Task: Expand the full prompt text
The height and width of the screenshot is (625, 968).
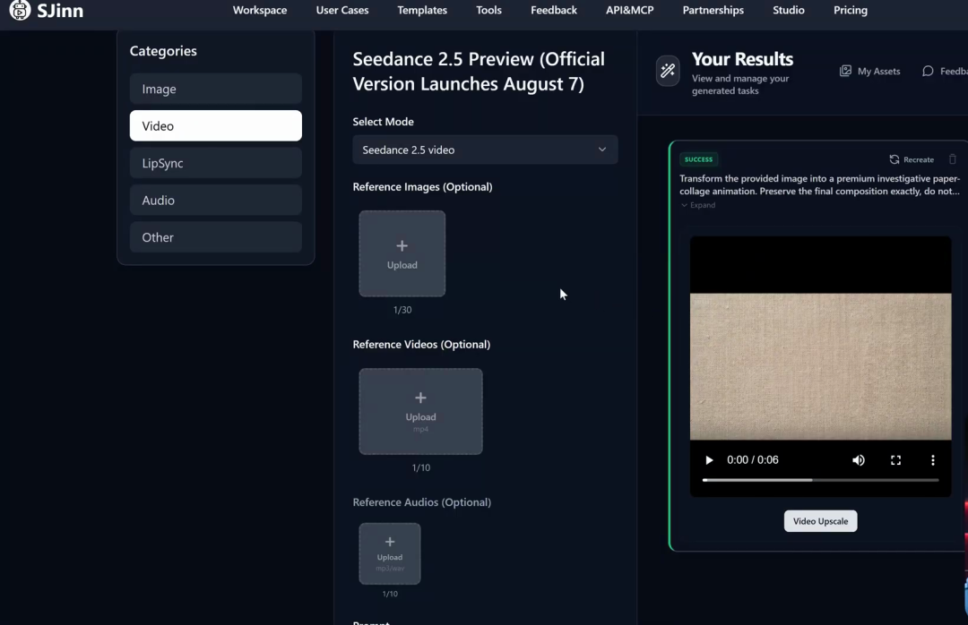Action: point(698,205)
